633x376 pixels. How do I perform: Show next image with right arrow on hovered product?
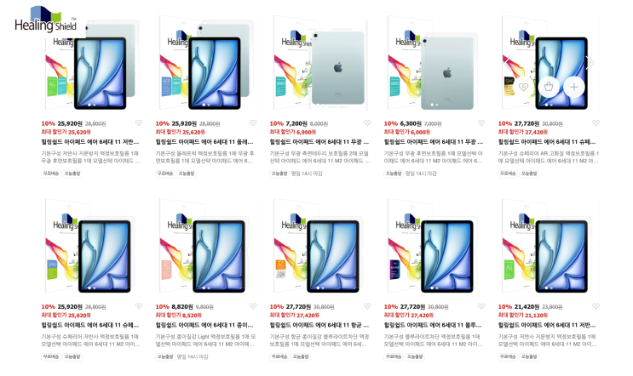[590, 62]
